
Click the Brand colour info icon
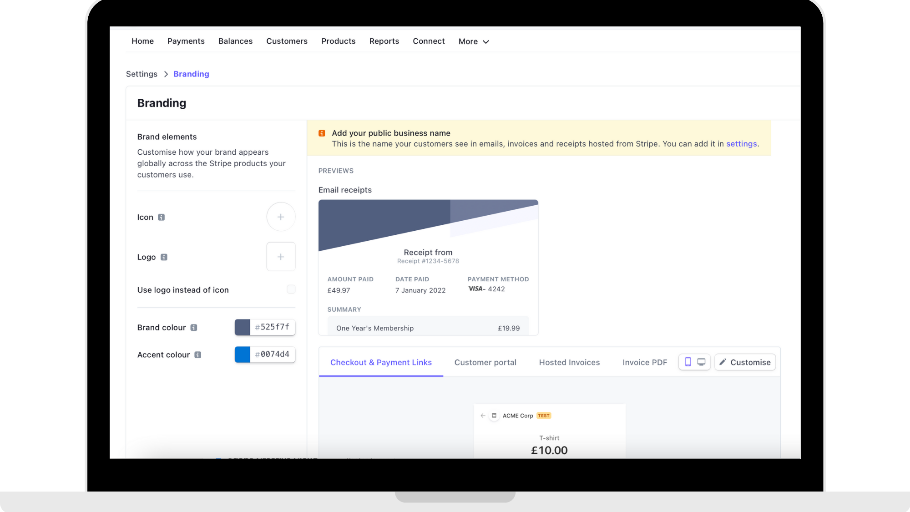pyautogui.click(x=194, y=328)
